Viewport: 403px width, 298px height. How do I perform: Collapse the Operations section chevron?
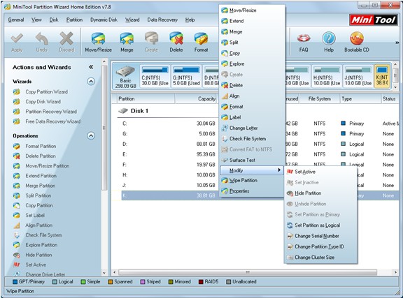coord(91,135)
